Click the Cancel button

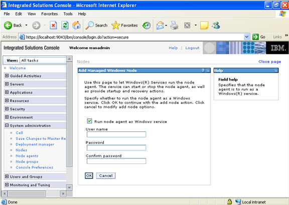pos(106,175)
